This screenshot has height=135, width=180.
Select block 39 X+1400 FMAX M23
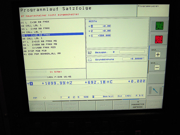[39, 48]
